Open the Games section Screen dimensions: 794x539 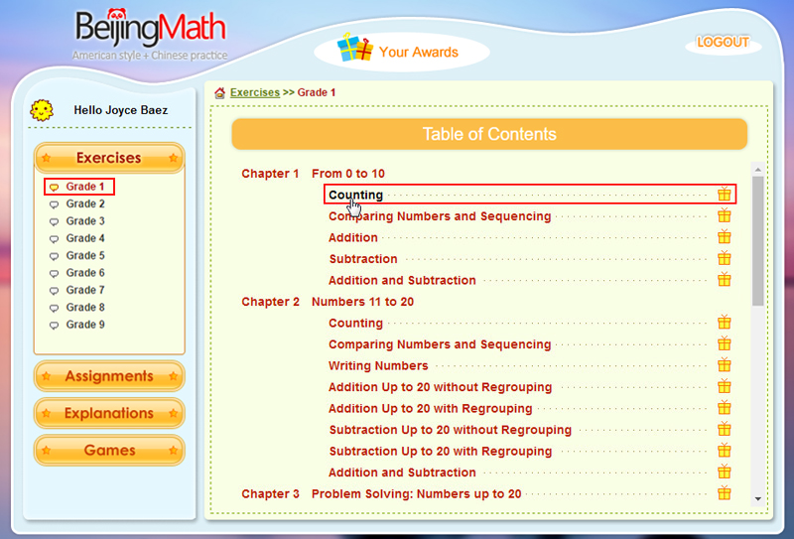(x=109, y=450)
